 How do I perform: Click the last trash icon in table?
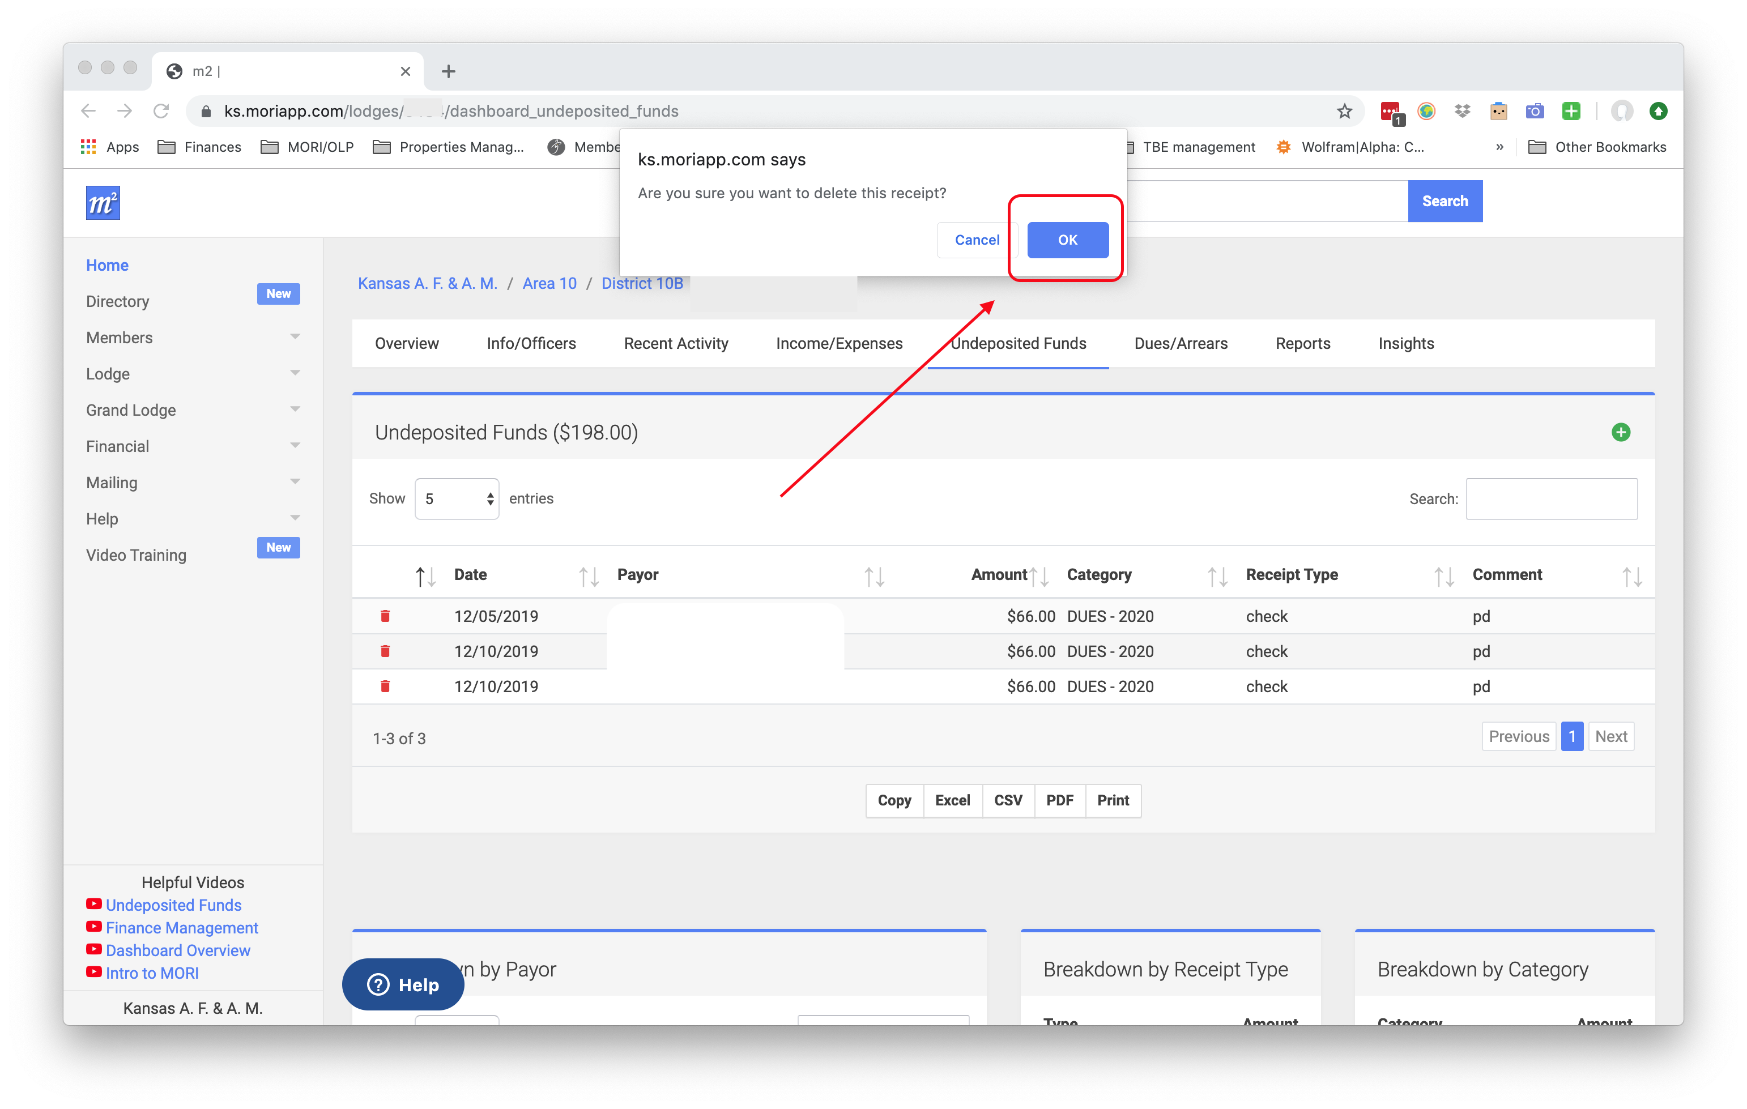coord(385,686)
